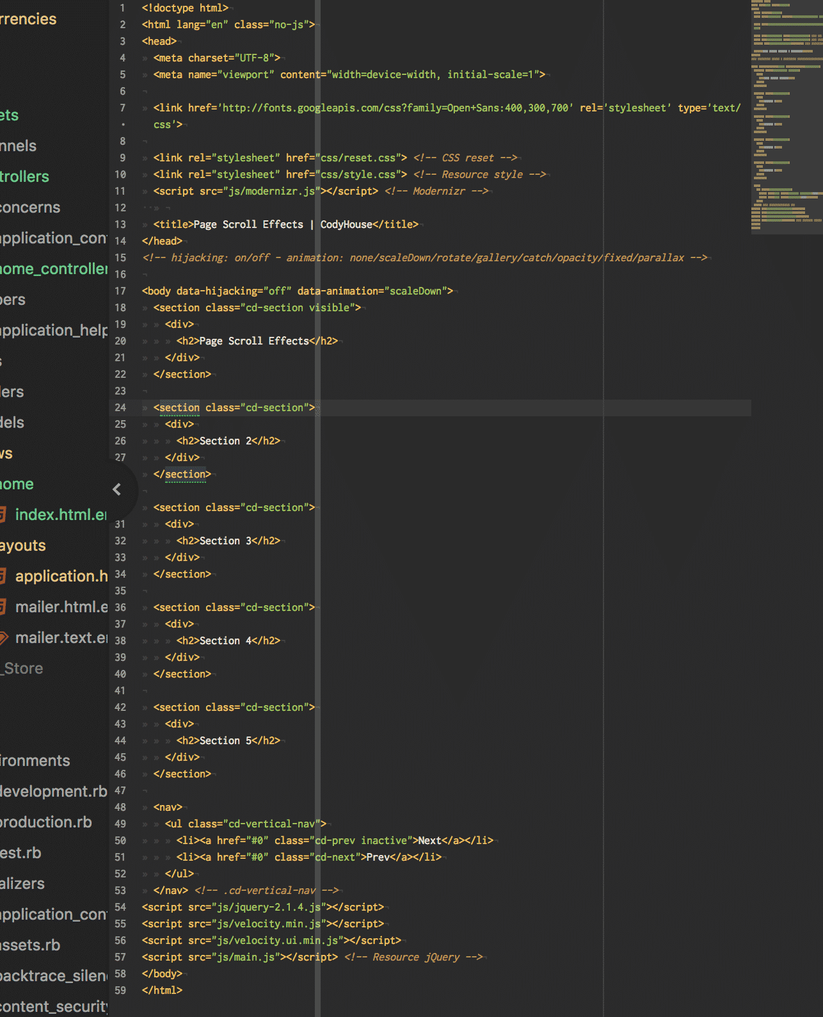Select the home folder in tree
The image size is (823, 1017).
tap(17, 484)
